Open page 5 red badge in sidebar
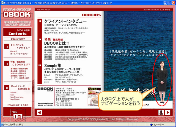The image size is (176, 127). pyautogui.click(x=7, y=46)
